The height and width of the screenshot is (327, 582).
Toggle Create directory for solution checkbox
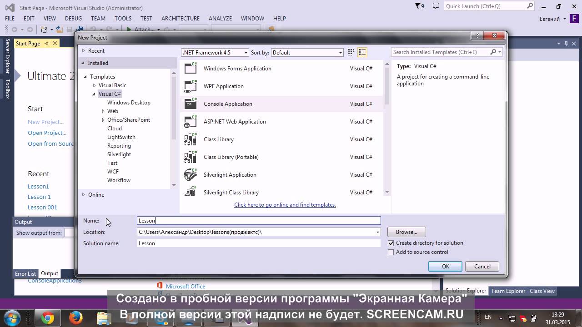click(x=391, y=243)
